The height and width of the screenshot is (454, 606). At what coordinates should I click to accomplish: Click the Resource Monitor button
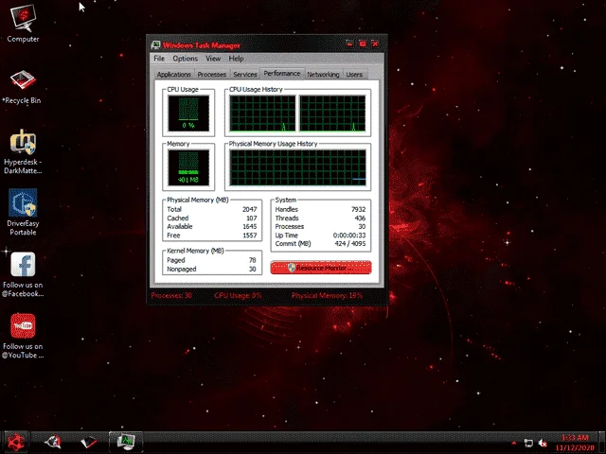(x=321, y=268)
